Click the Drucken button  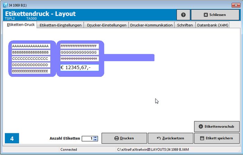tap(124, 138)
